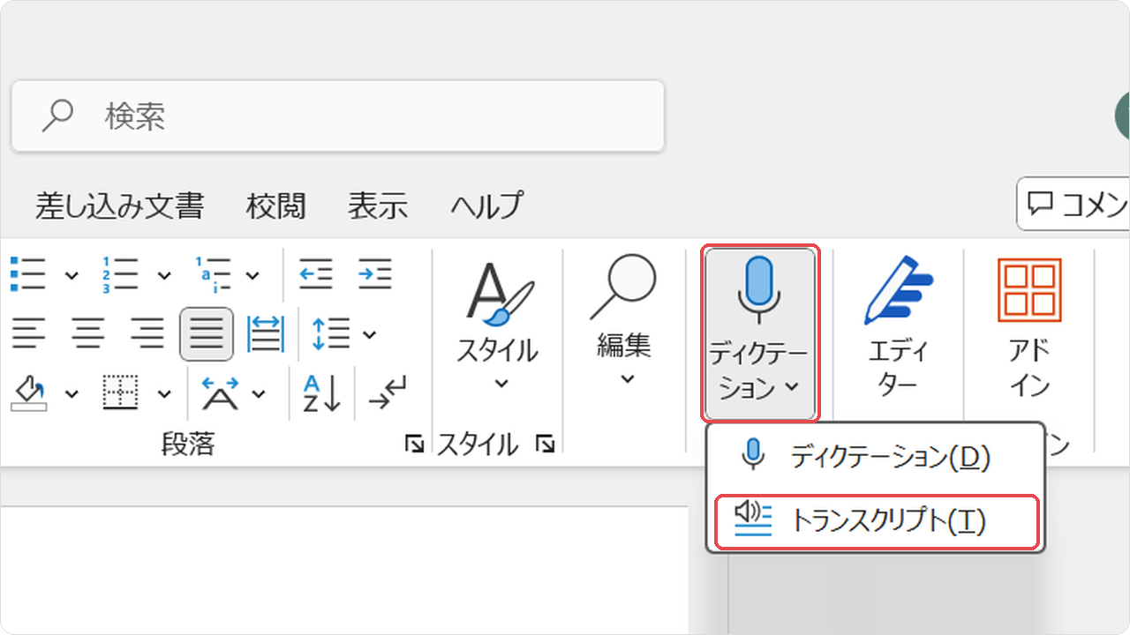The height and width of the screenshot is (635, 1130).
Task: Expand numbered list options arrow
Action: (164, 275)
